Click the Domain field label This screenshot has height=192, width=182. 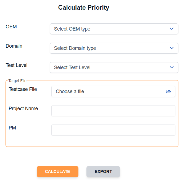(14, 46)
